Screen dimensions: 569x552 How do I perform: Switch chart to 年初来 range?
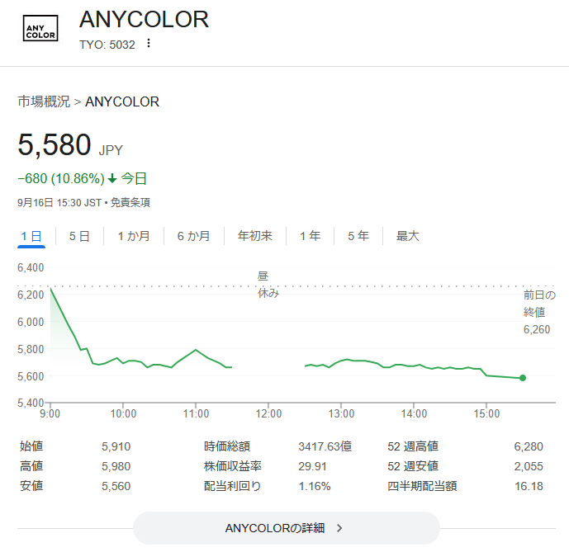click(x=255, y=236)
